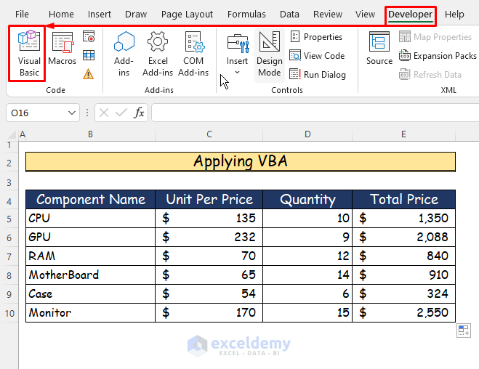Open Excel Add-ins manager
Screen dimensions: 479x369
click(x=158, y=54)
